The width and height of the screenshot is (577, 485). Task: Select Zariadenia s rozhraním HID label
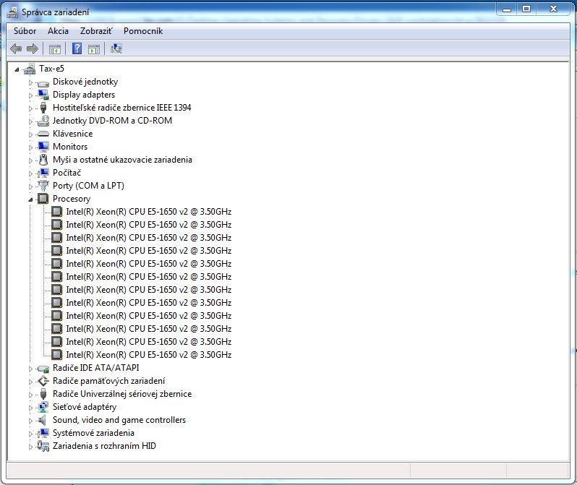[x=104, y=446]
